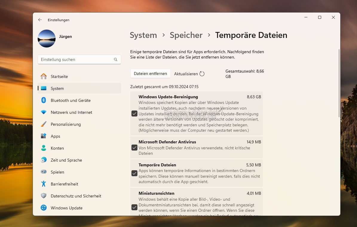Screen dimensions: 357x227
Task: Click the search magnifier icon
Action: [116, 59]
